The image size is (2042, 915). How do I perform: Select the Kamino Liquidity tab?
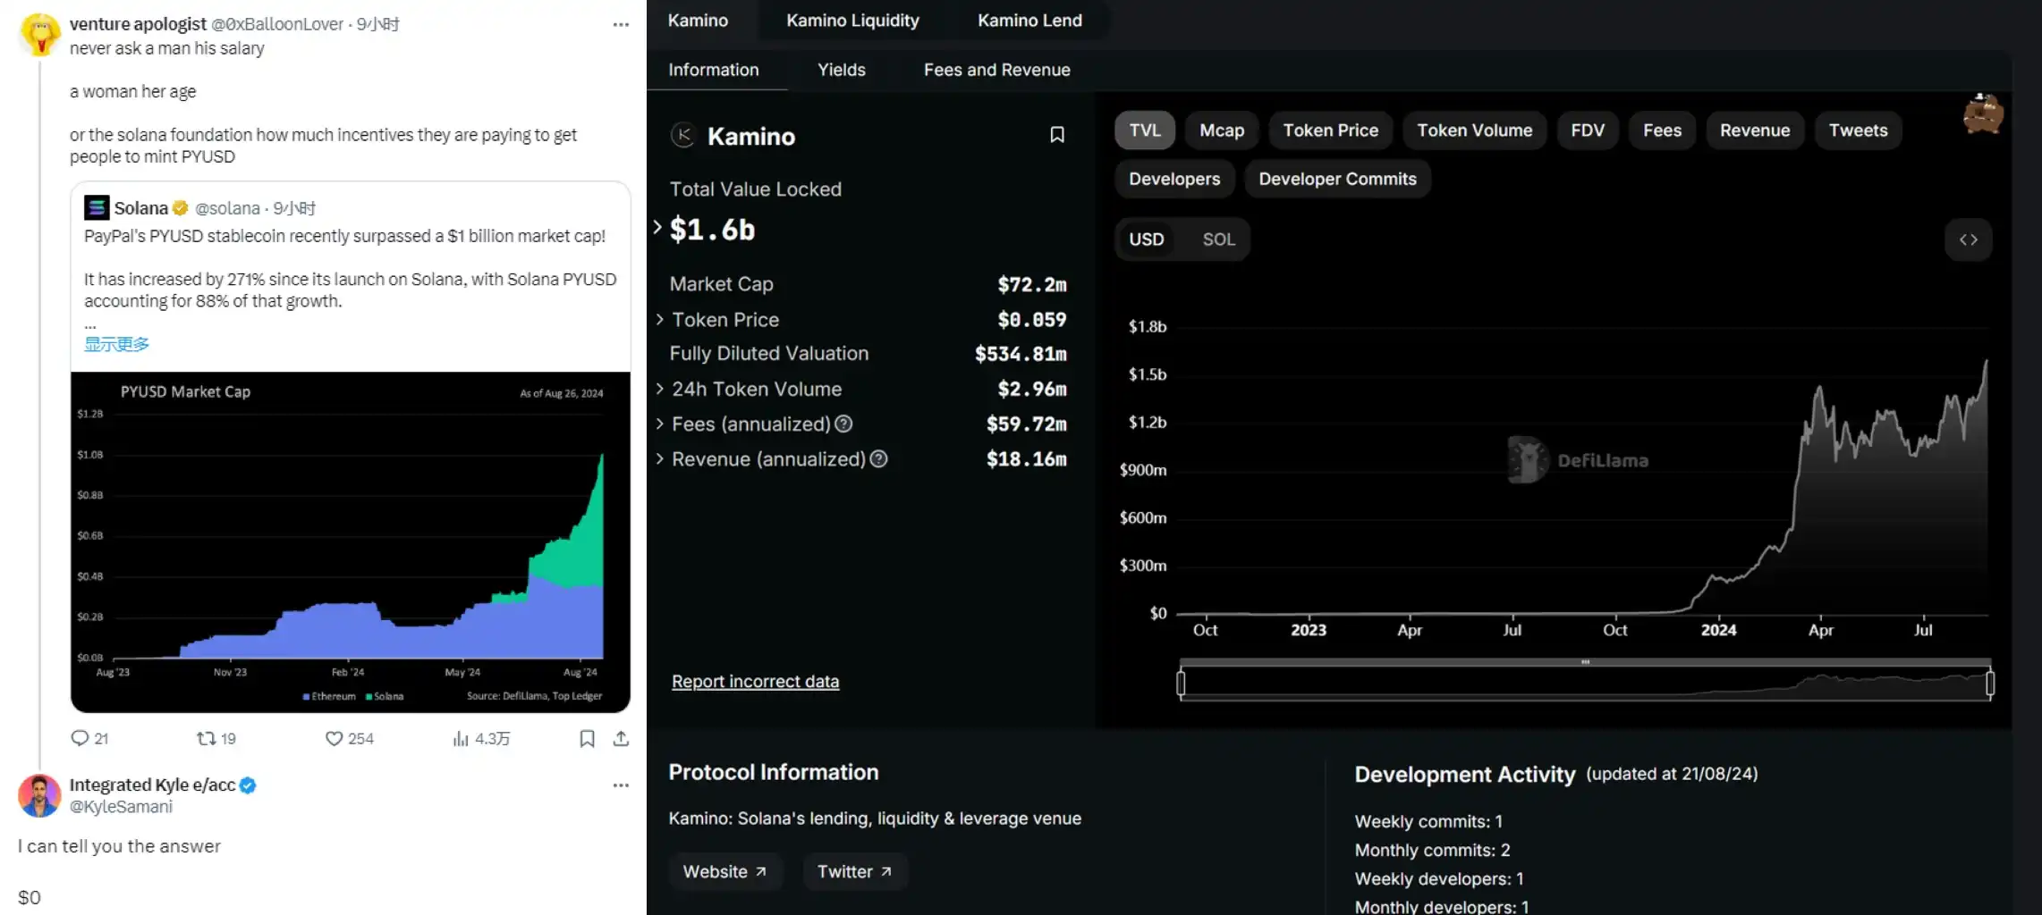click(x=852, y=21)
